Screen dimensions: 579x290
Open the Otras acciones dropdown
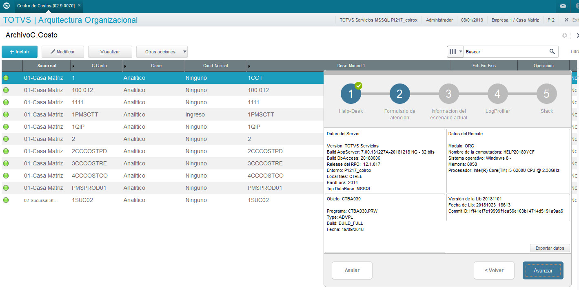coord(162,52)
